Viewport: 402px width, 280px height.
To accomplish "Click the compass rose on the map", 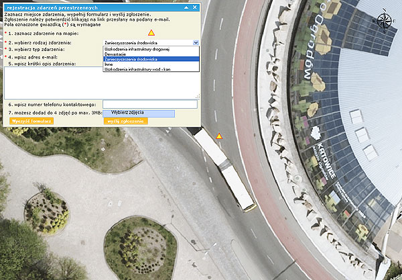I will (x=384, y=21).
